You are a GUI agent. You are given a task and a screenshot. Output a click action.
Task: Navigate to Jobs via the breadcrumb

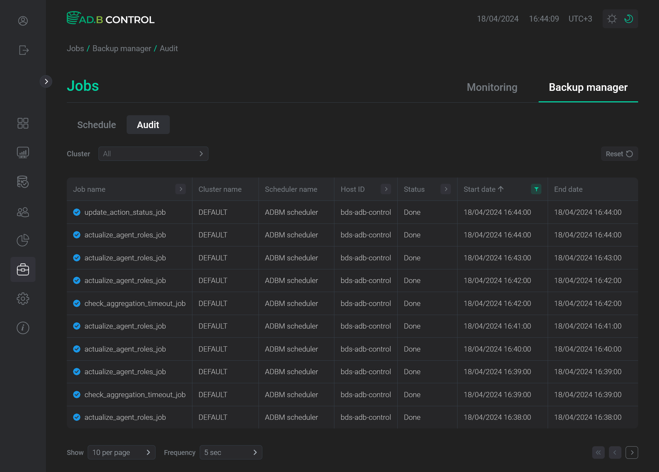tap(75, 48)
